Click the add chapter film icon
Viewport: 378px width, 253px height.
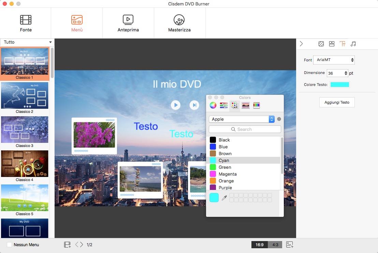(x=67, y=244)
